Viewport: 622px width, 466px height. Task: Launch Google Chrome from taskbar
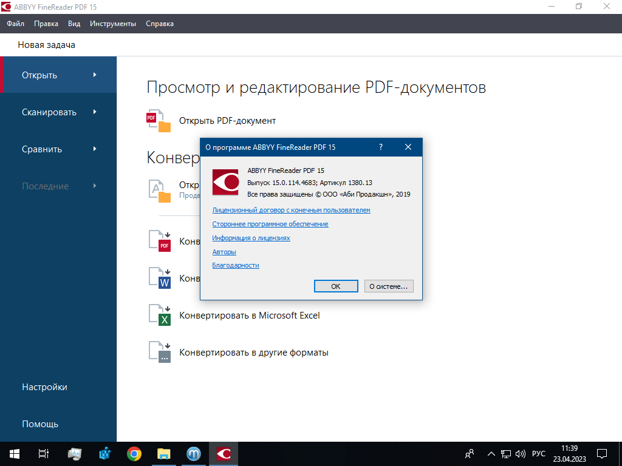tap(134, 454)
